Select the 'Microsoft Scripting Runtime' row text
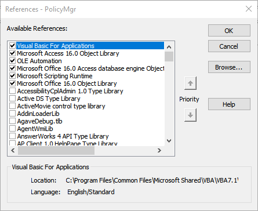This screenshot has height=211, width=258. click(x=54, y=76)
